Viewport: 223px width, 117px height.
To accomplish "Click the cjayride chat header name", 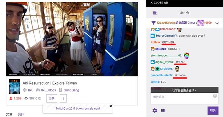I will tap(184, 12).
